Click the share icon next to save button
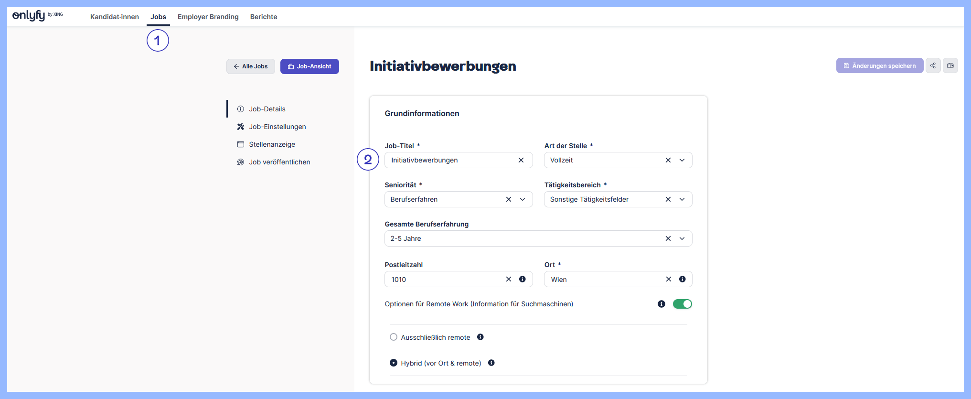Viewport: 971px width, 399px height. pos(933,65)
